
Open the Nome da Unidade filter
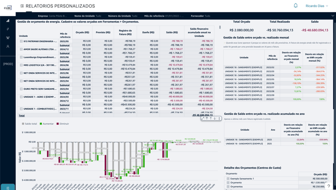click(x=88, y=16)
